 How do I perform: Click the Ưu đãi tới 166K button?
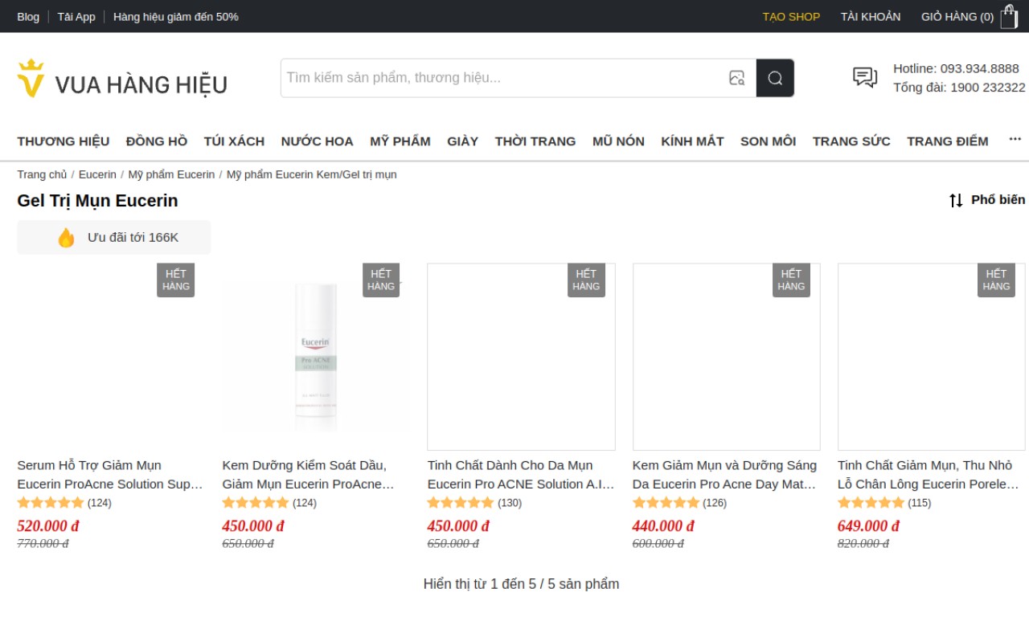pos(114,238)
